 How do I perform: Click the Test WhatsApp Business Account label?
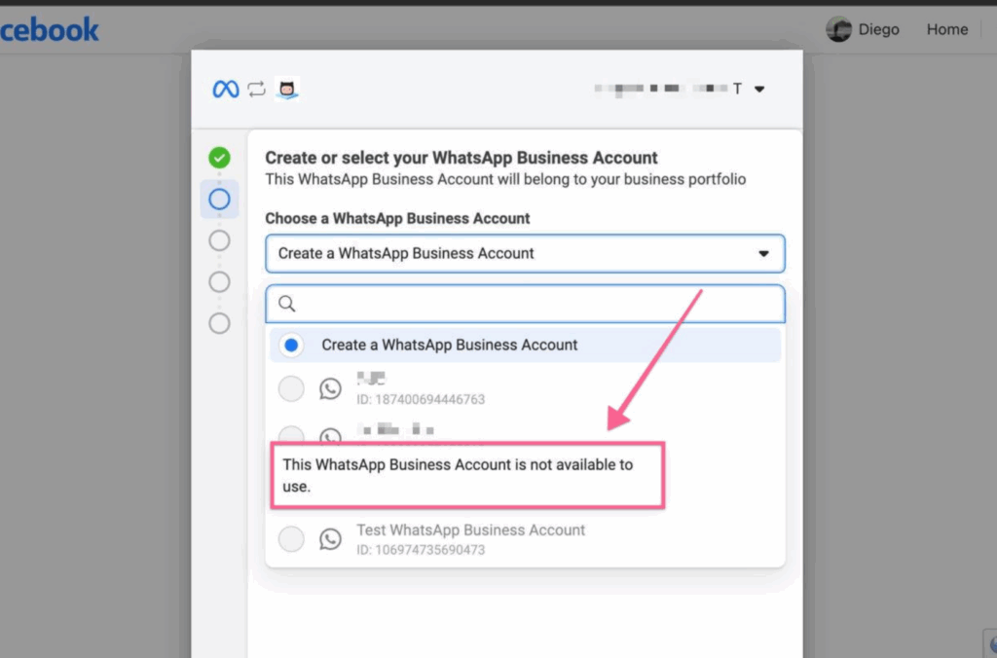tap(470, 530)
